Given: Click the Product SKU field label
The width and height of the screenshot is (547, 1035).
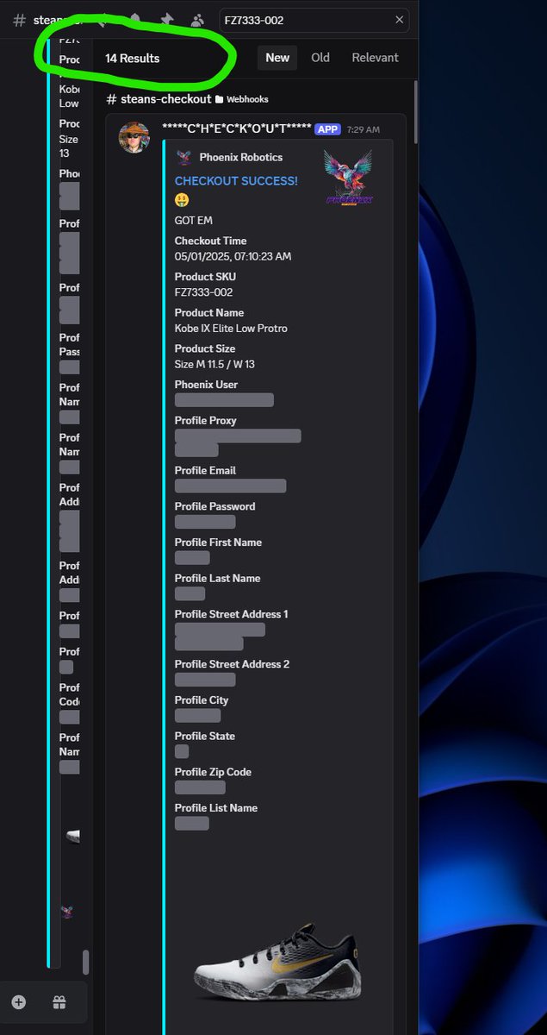Looking at the screenshot, I should pyautogui.click(x=205, y=277).
